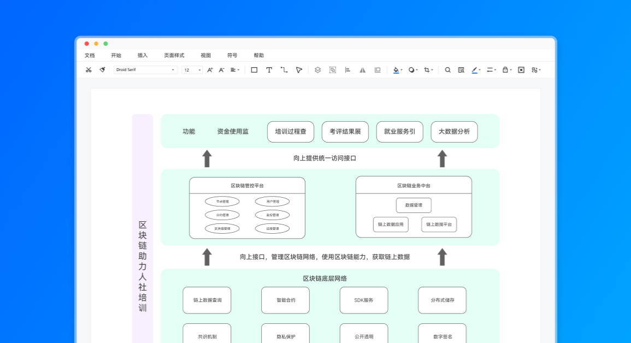Screen dimensions: 631x343
Task: Click the line color pen icon
Action: 475,70
